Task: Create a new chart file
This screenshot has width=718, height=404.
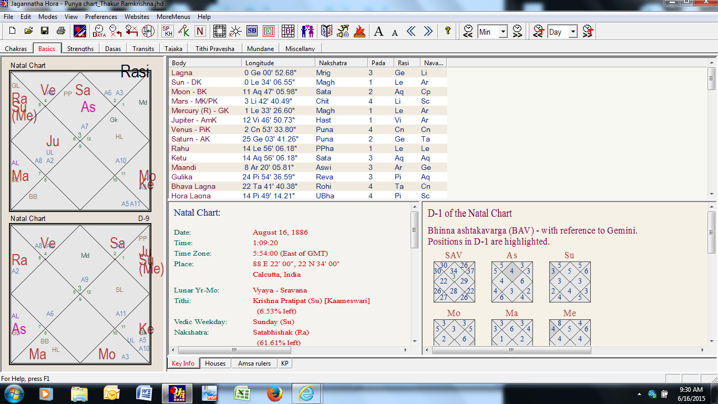Action: 12,31
